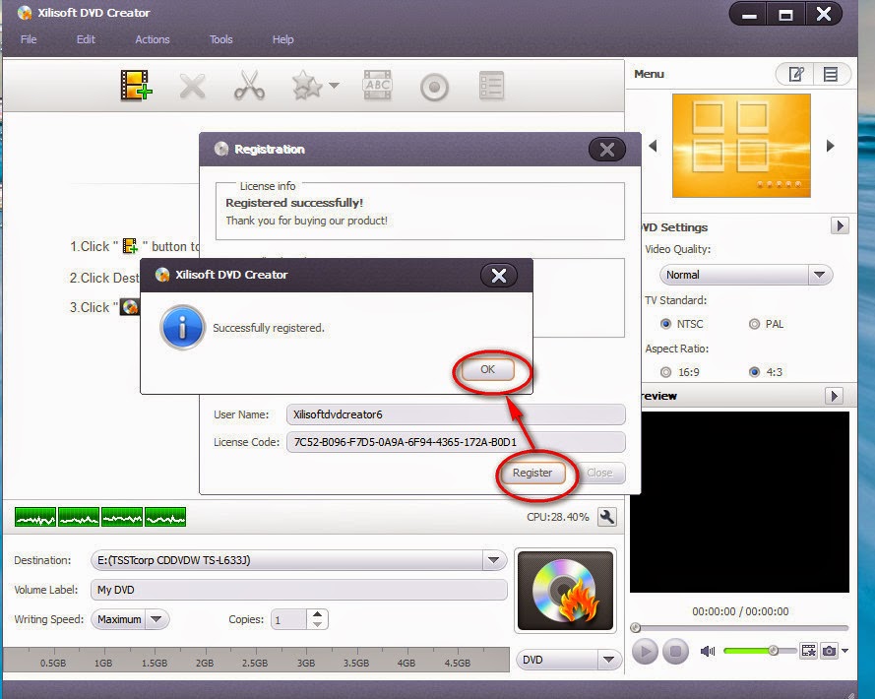Expand the DVD Settings panel arrow
Image resolution: width=875 pixels, height=699 pixels.
pyautogui.click(x=840, y=225)
